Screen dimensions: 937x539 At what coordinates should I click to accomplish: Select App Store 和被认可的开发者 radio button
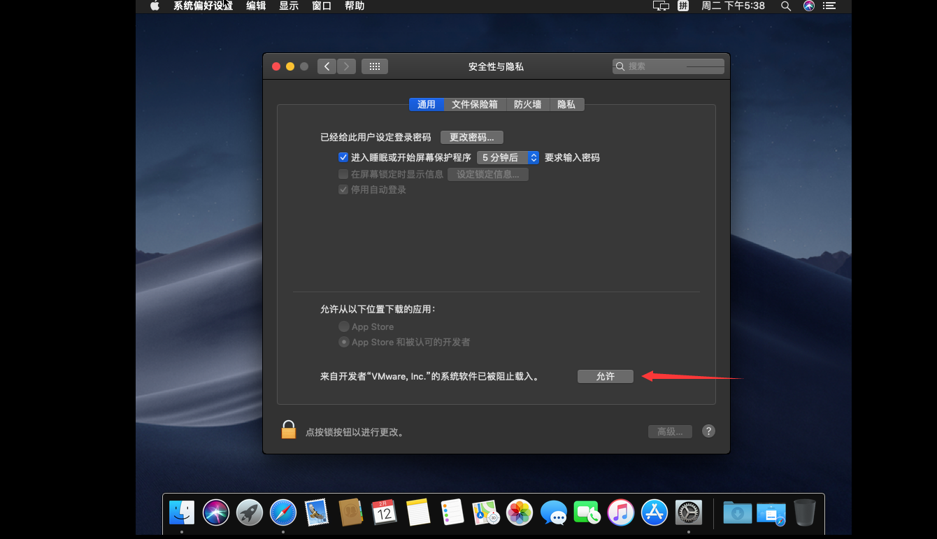344,342
